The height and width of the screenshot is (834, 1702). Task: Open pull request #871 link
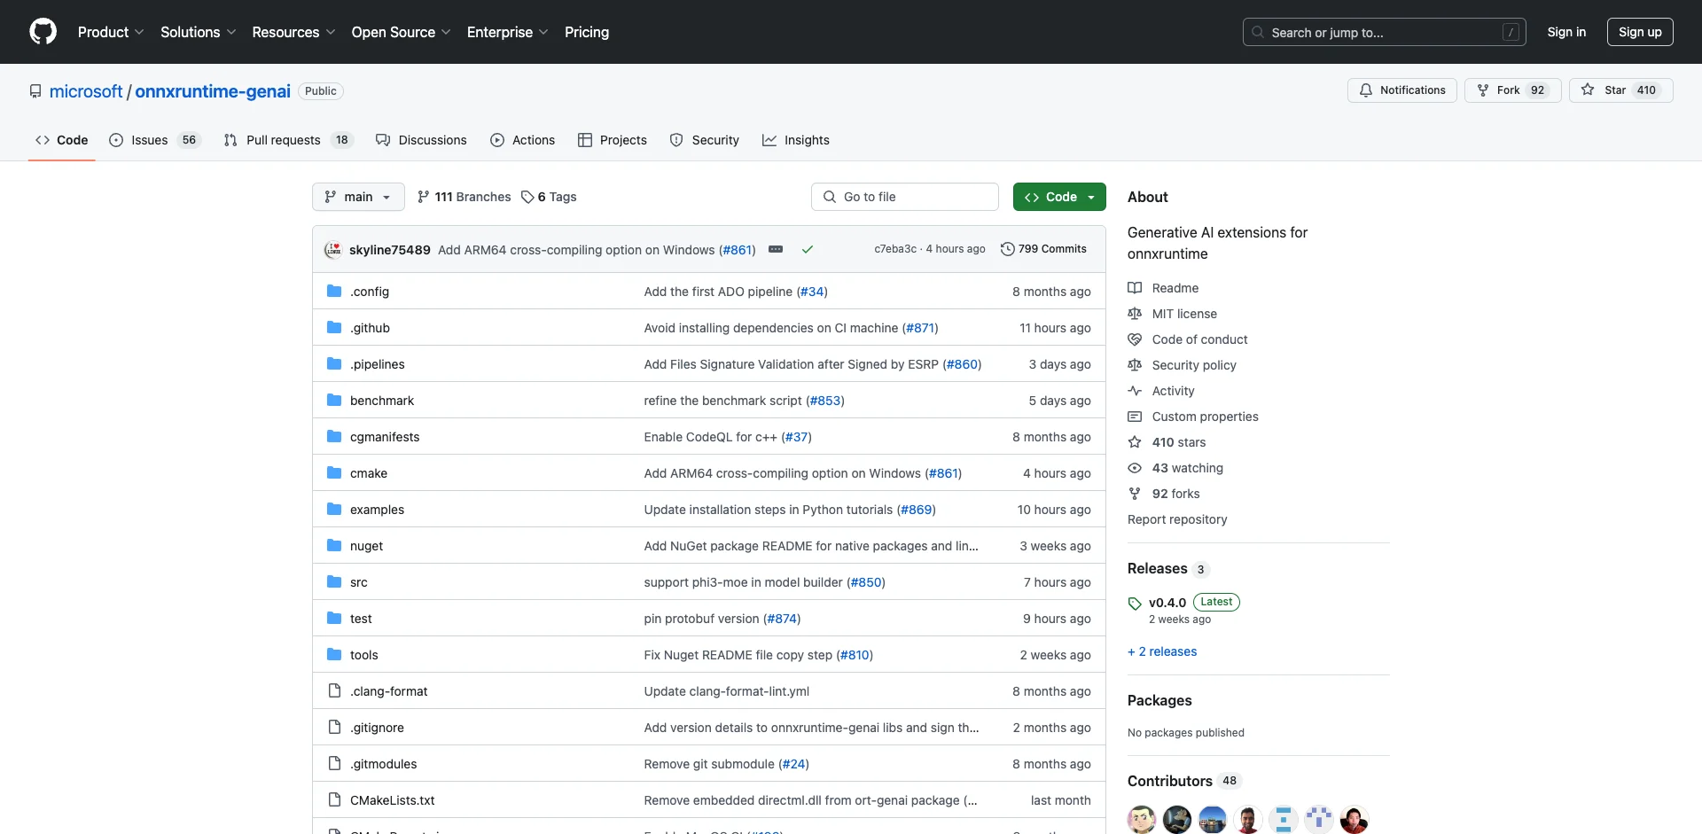pos(920,328)
